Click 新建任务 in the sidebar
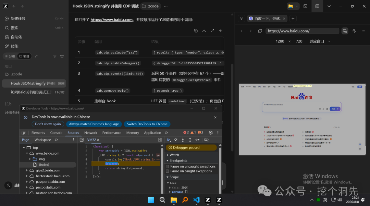 18,18
